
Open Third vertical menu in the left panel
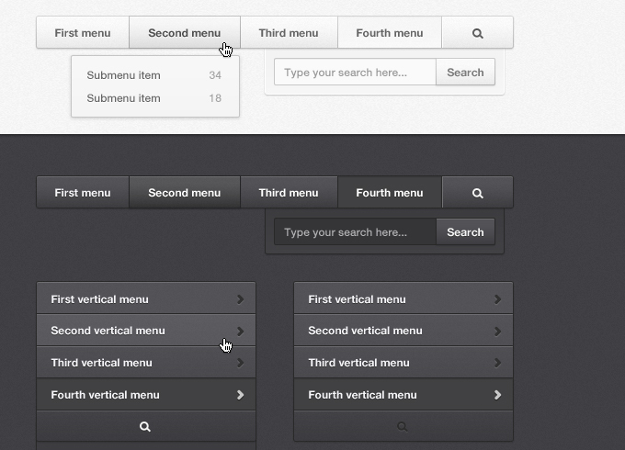pyautogui.click(x=102, y=363)
